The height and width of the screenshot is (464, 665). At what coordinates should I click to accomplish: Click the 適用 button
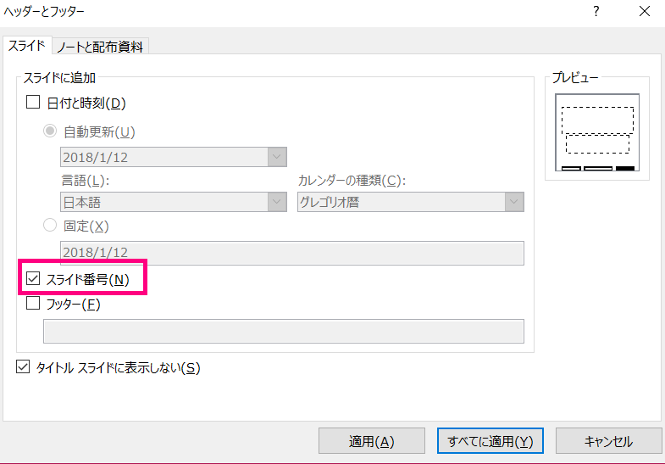tap(372, 441)
